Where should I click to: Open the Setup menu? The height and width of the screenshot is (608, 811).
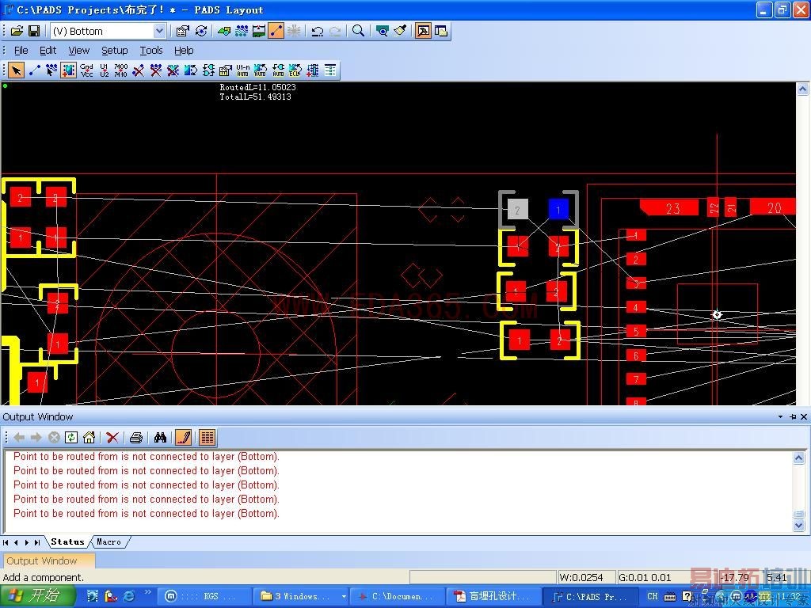tap(114, 50)
